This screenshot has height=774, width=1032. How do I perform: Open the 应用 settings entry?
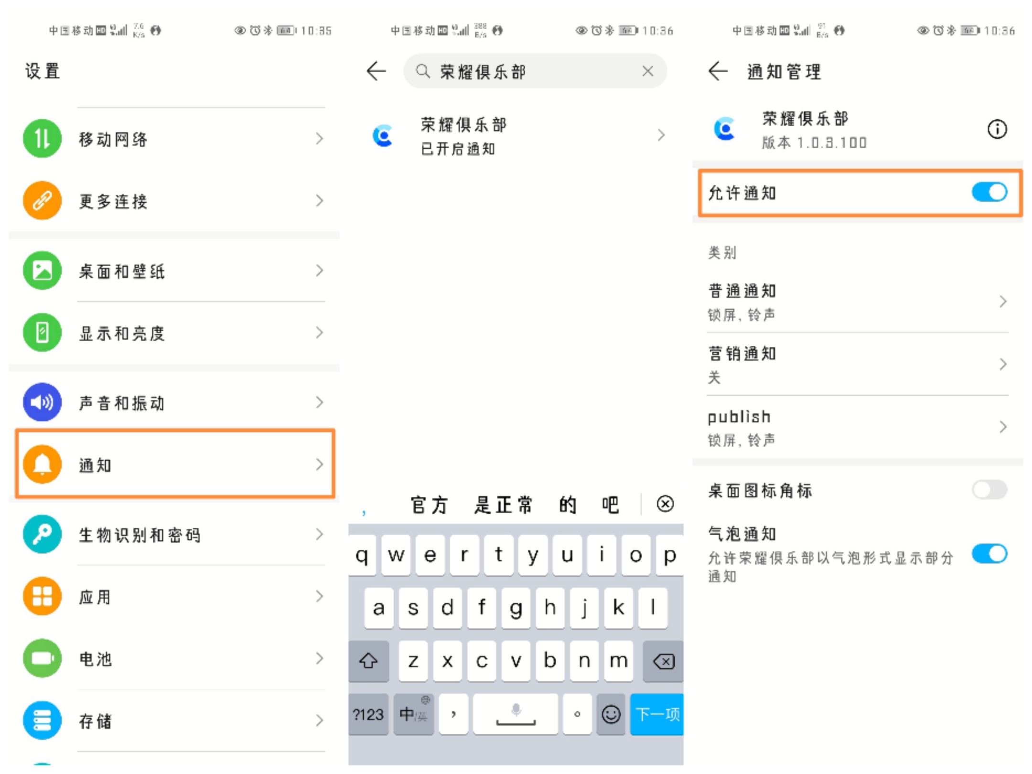(x=174, y=596)
